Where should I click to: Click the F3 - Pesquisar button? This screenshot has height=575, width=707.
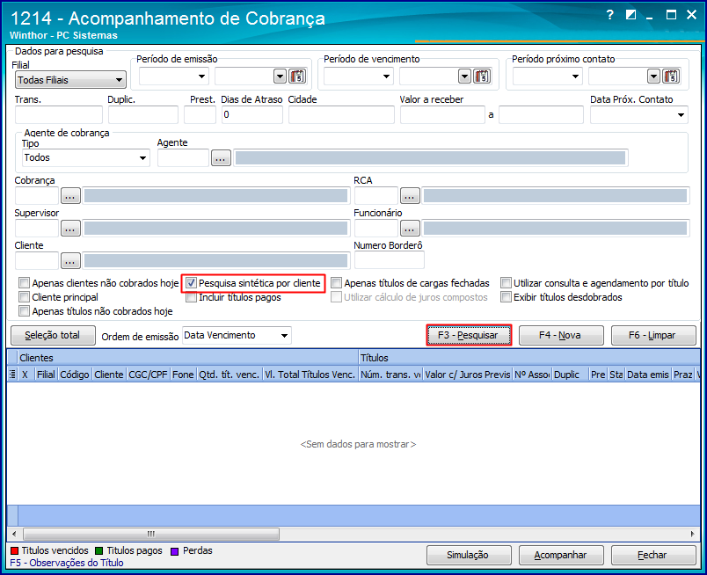point(469,335)
